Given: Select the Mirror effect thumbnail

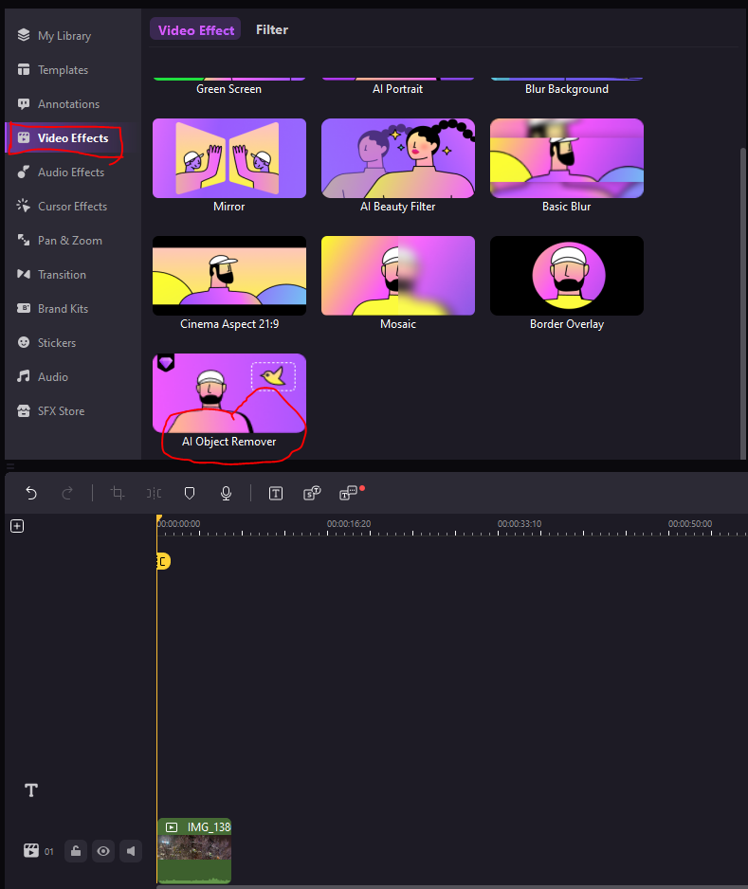Looking at the screenshot, I should 229,158.
